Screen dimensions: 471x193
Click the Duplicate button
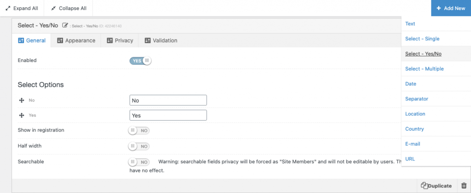click(436, 186)
